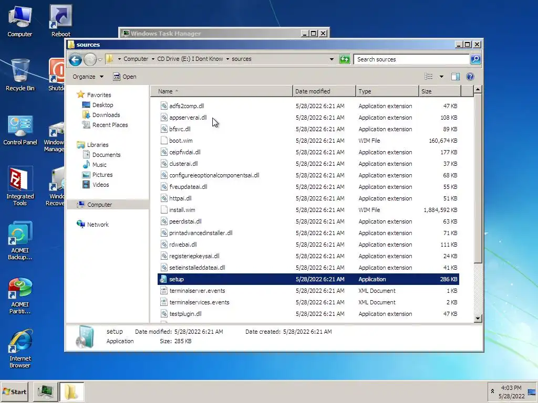Open the Music library
The width and height of the screenshot is (538, 403).
[x=99, y=164]
